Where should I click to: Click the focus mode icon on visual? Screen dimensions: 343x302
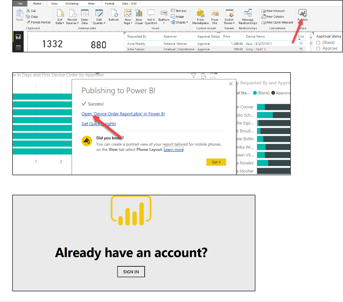(x=204, y=77)
